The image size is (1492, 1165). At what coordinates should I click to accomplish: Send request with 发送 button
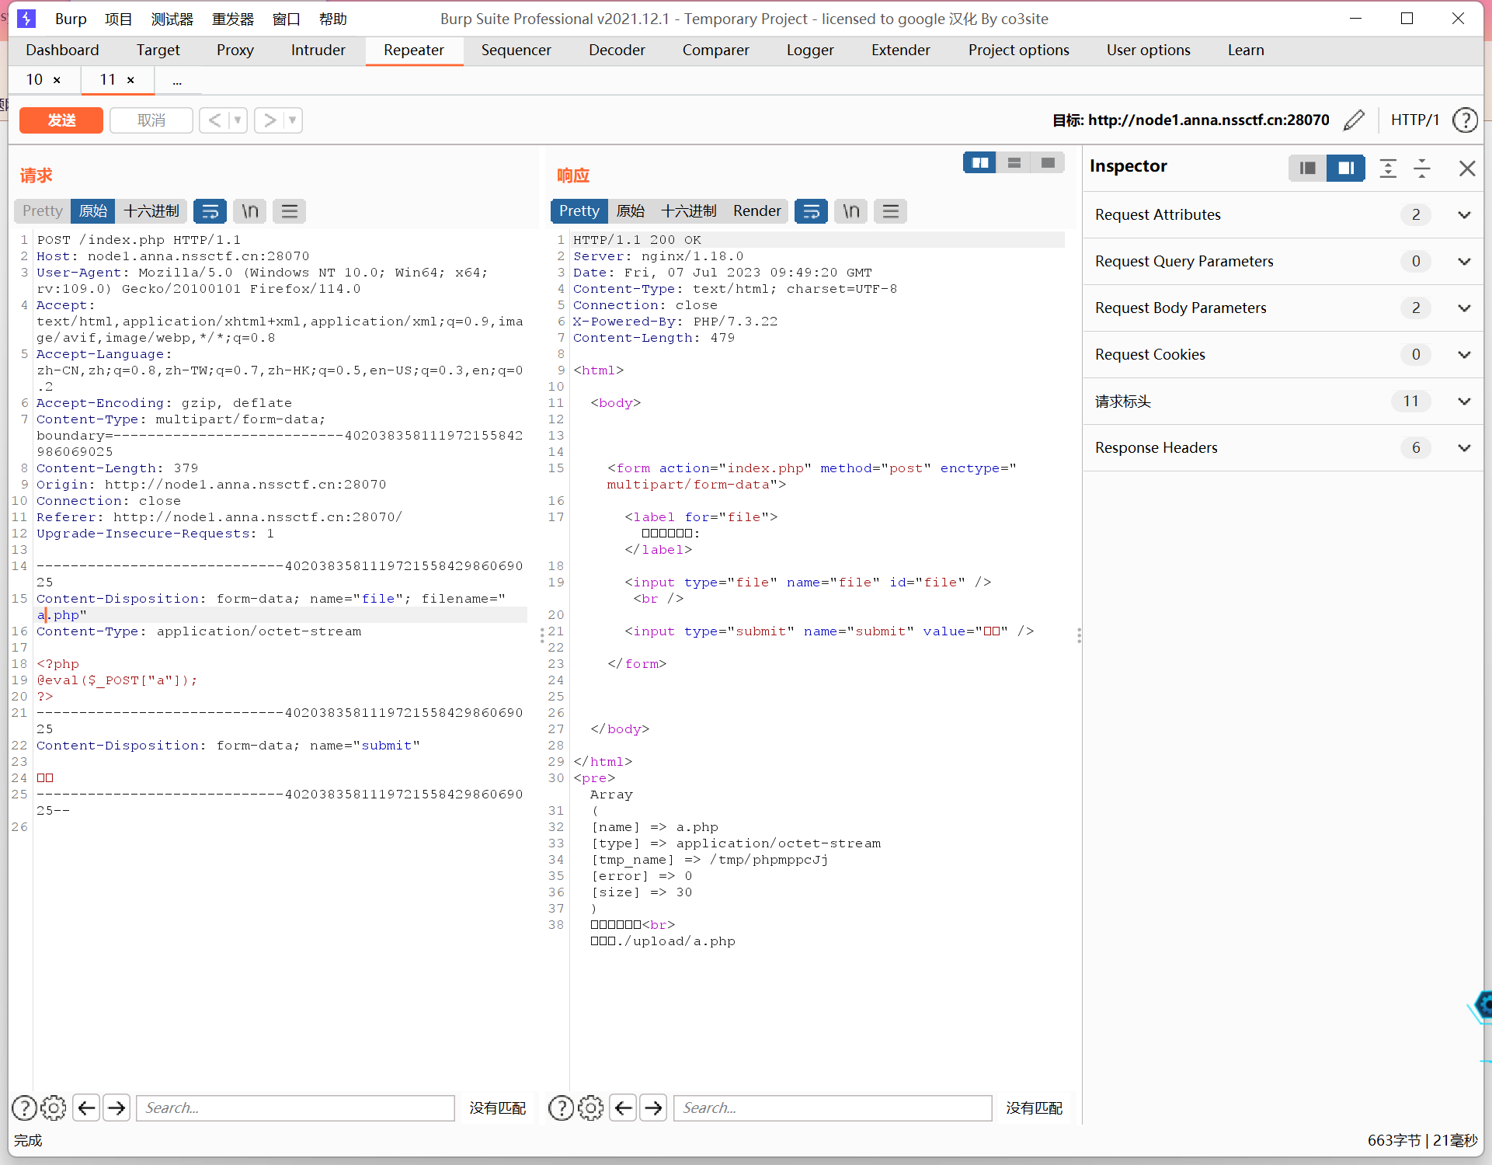click(x=61, y=120)
